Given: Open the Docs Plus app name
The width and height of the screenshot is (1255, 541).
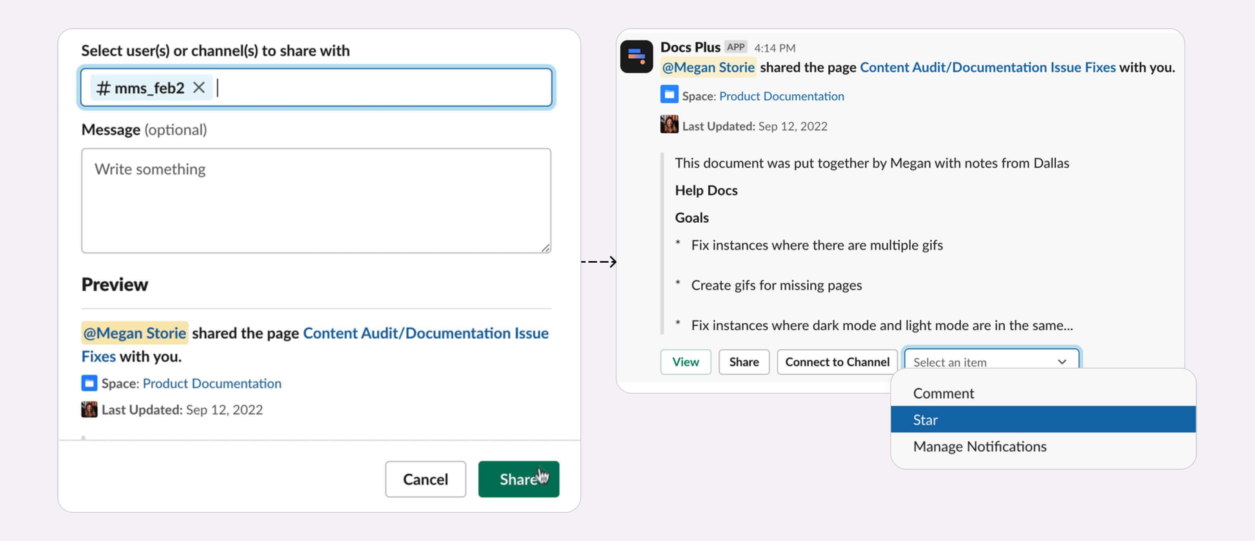Looking at the screenshot, I should (690, 47).
